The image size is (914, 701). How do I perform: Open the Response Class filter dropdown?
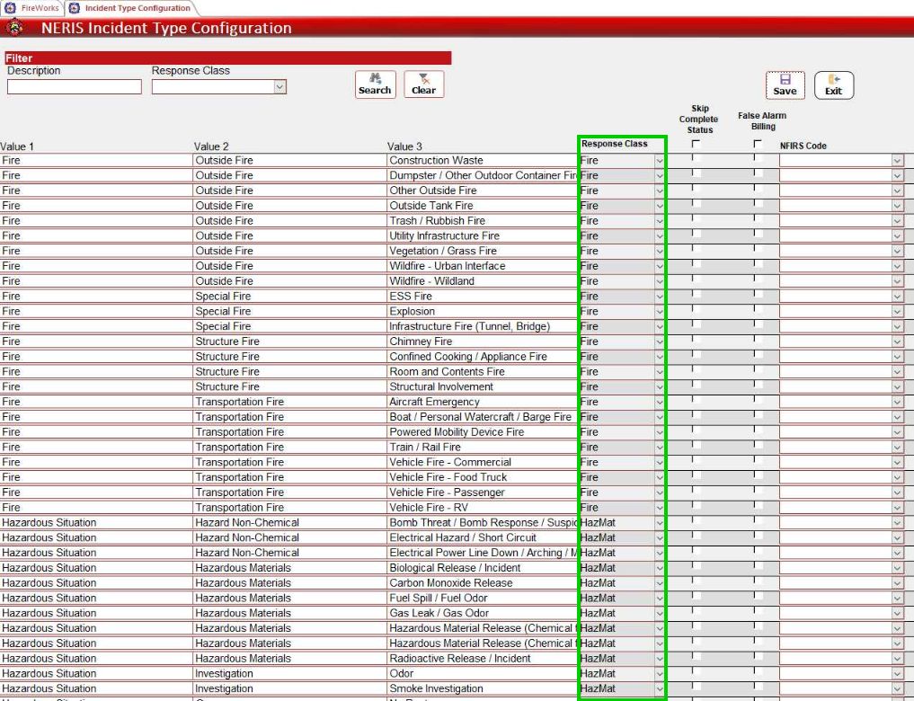pyautogui.click(x=280, y=87)
